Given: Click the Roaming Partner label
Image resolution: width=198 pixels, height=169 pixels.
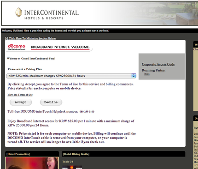Looking at the screenshot, I should coord(154,70).
